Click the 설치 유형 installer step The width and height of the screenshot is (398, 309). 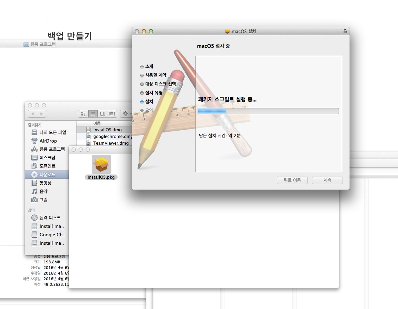click(151, 93)
